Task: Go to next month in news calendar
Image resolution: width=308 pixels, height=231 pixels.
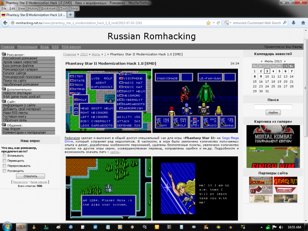Action: 285,61
